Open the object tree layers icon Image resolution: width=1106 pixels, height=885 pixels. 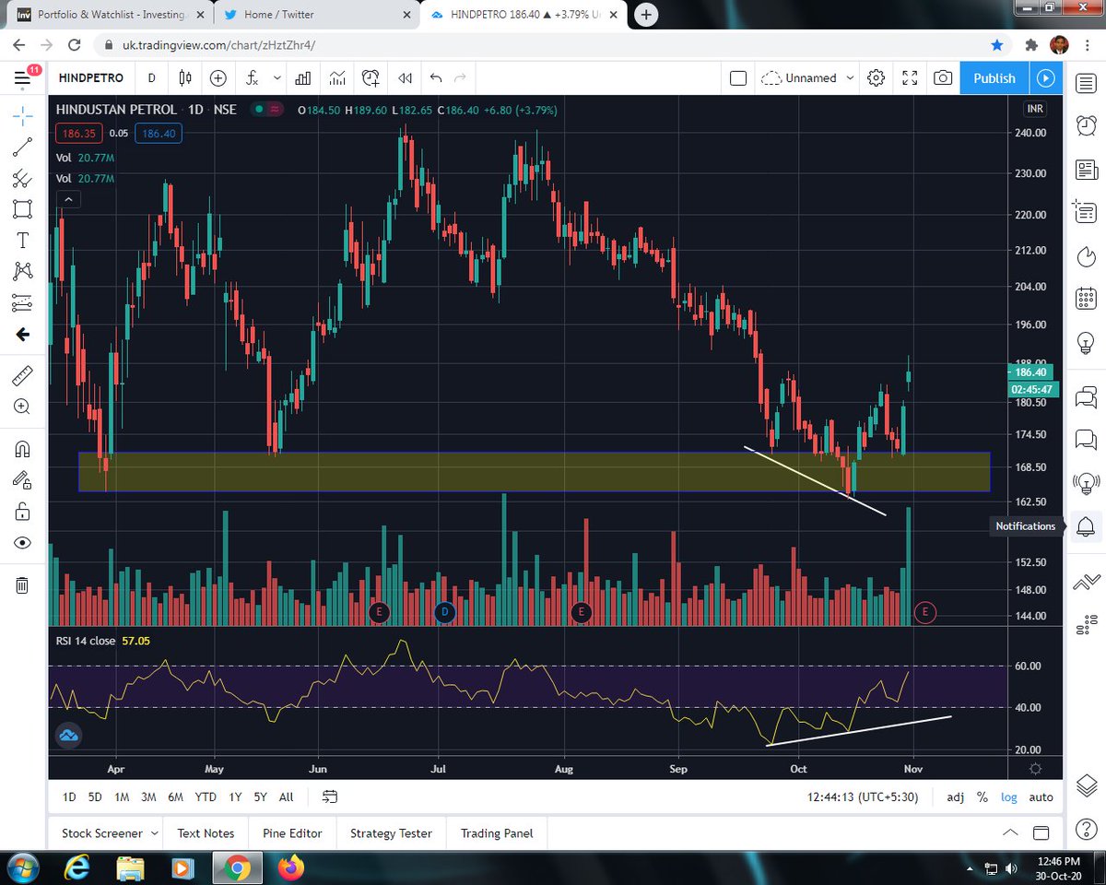[x=1086, y=786]
